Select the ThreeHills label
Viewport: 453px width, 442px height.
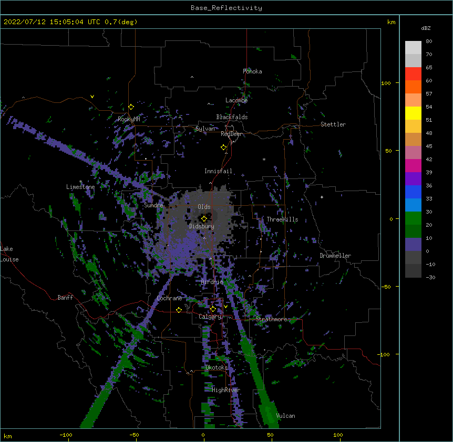(282, 219)
